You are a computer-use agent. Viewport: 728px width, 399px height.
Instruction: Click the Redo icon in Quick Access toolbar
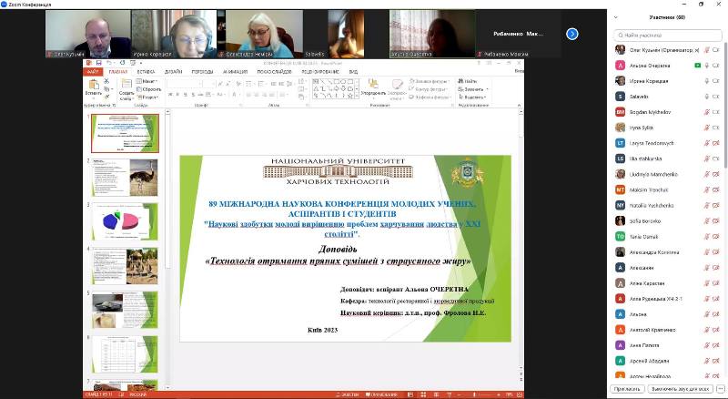[123, 63]
